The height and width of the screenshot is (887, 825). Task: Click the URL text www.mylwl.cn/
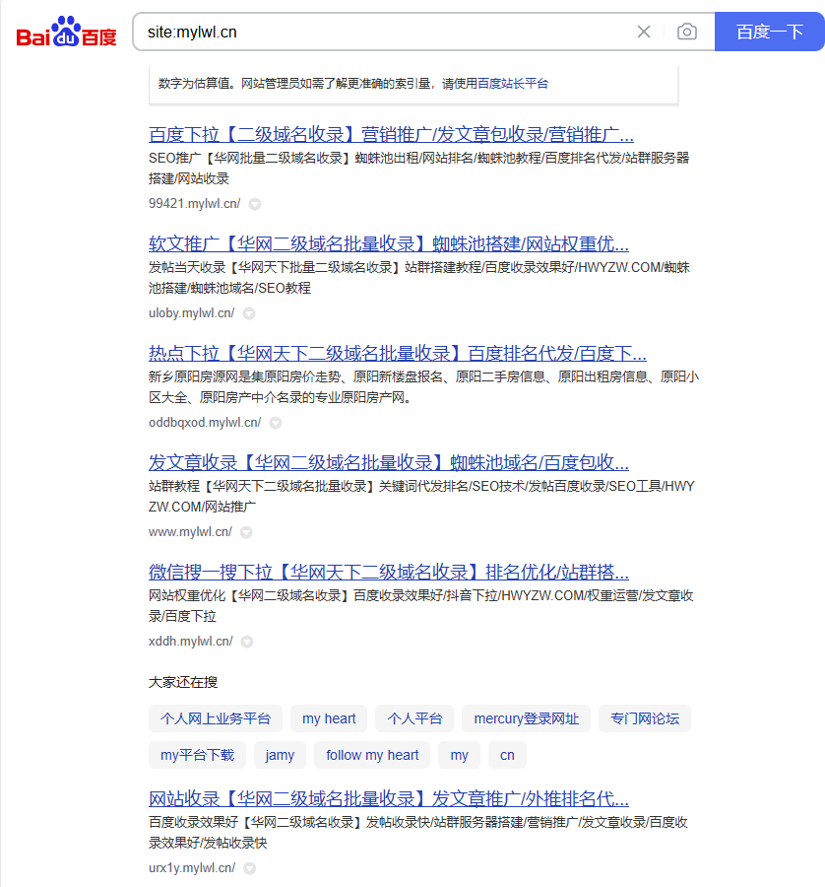point(190,532)
